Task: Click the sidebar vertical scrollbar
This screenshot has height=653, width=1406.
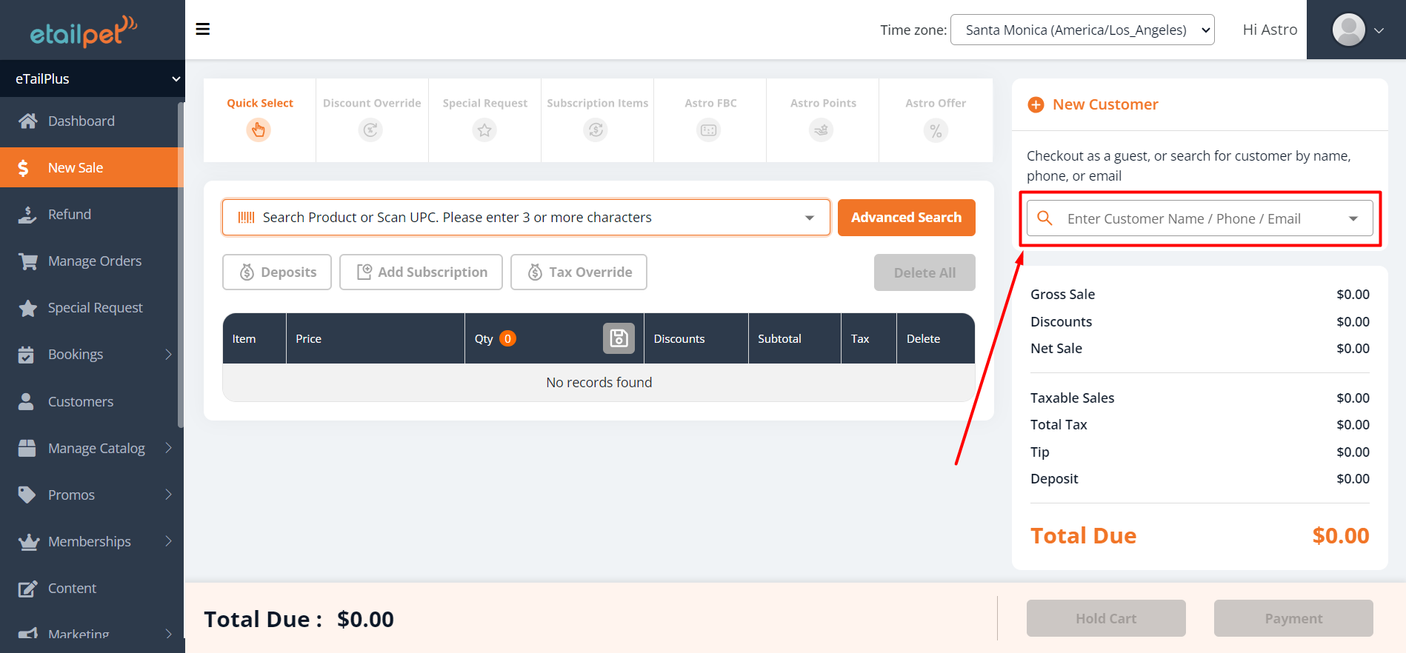Action: click(180, 267)
